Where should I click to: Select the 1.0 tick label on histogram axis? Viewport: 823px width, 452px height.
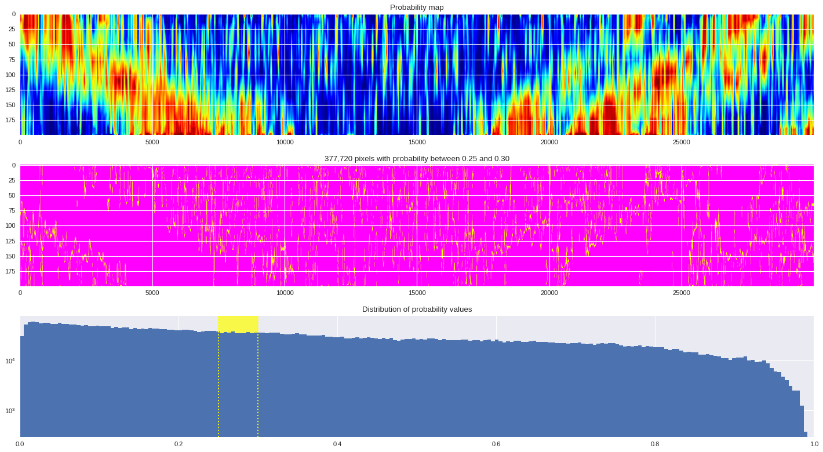(814, 444)
